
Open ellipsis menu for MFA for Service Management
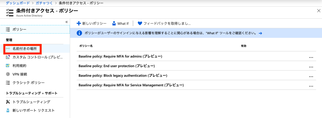(x=311, y=86)
